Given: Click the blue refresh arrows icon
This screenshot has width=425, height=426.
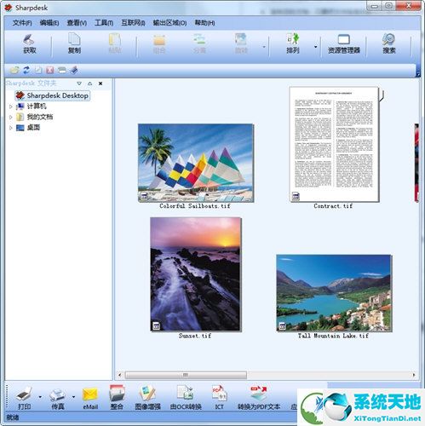Looking at the screenshot, I should (26, 70).
